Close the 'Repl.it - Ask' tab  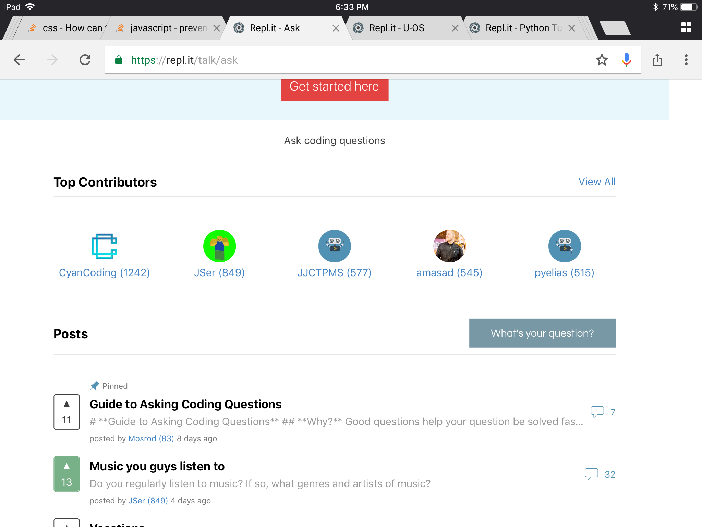[336, 28]
